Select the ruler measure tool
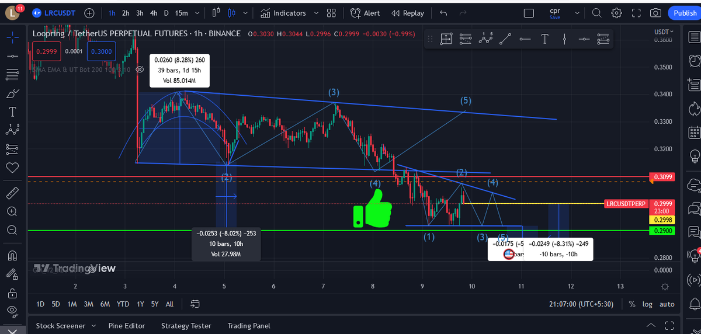Image resolution: width=701 pixels, height=334 pixels. coord(12,193)
